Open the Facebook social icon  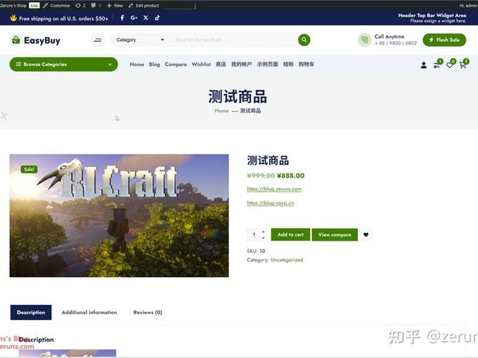[122, 18]
